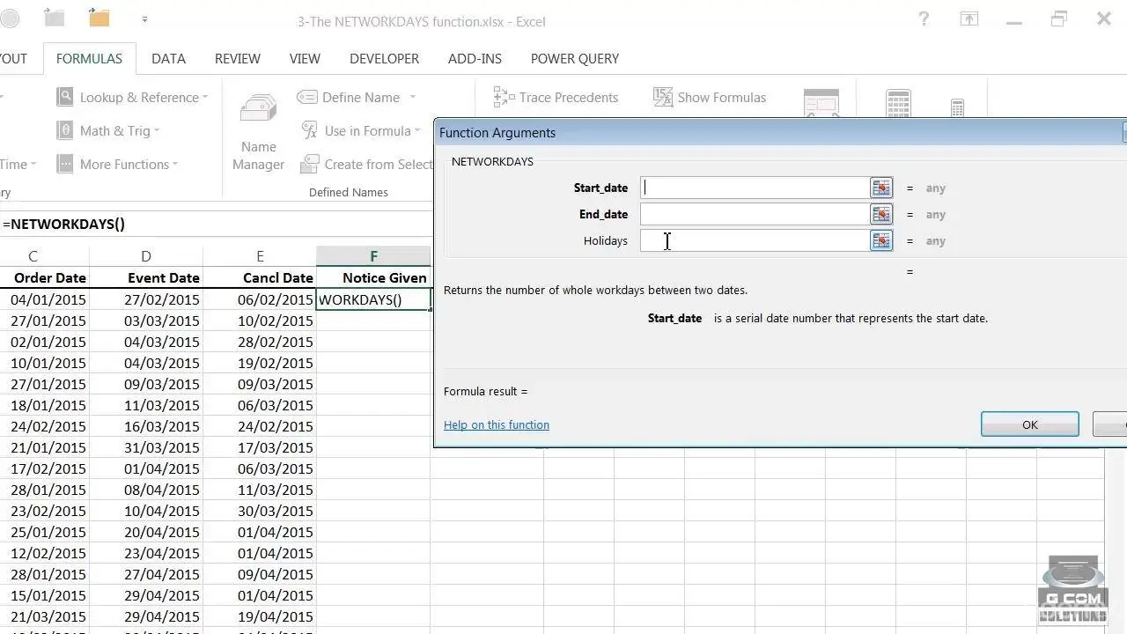
Task: Open the REVIEW tab
Action: click(238, 59)
